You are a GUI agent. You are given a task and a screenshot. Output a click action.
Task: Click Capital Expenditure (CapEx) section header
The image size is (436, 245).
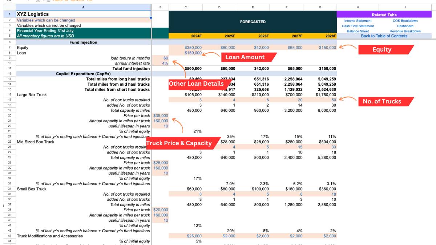(83, 74)
